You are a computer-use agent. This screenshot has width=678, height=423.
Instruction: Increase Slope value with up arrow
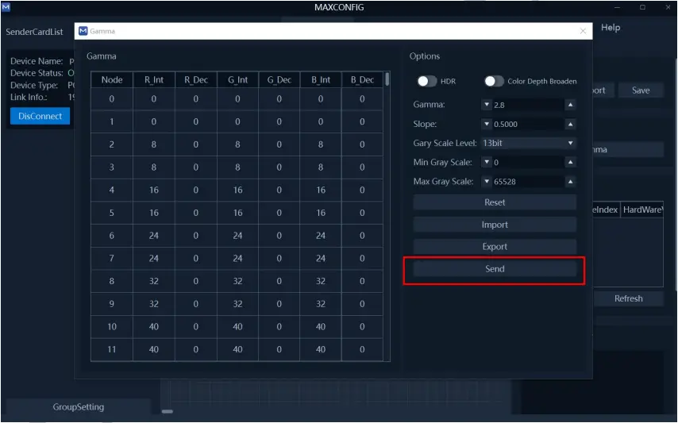pos(570,124)
